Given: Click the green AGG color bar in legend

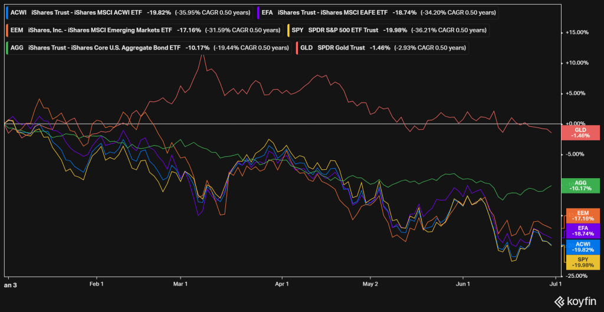Looking at the screenshot, I should pyautogui.click(x=7, y=47).
